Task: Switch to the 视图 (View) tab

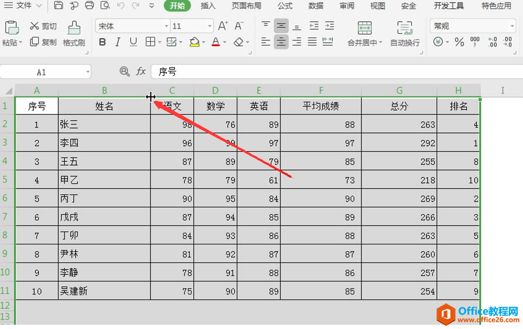Action: (378, 6)
